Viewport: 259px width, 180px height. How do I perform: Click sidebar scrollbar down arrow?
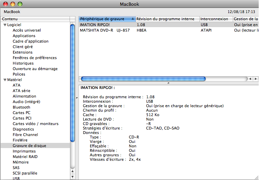tap(72, 177)
